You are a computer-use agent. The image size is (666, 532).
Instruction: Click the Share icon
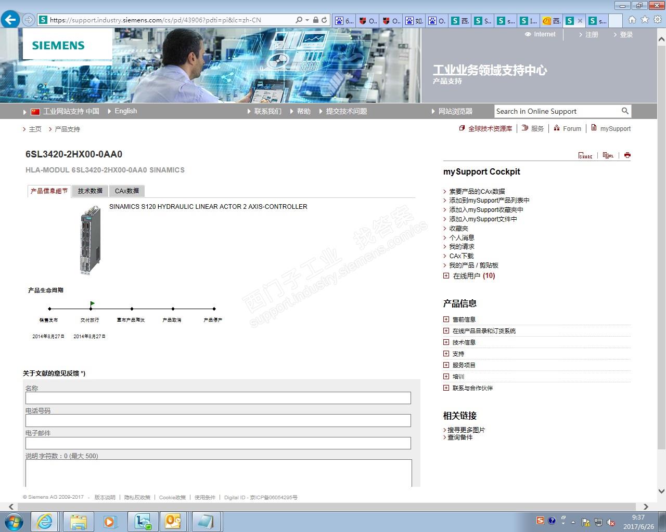point(585,155)
